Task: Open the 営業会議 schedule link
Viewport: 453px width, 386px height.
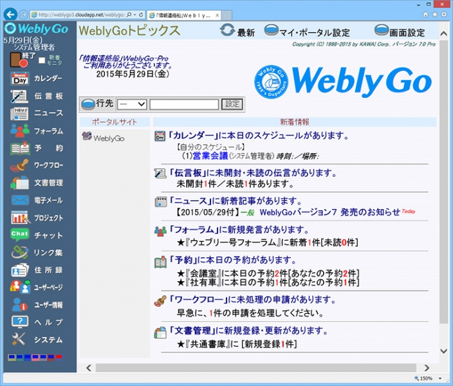Action: pos(210,156)
